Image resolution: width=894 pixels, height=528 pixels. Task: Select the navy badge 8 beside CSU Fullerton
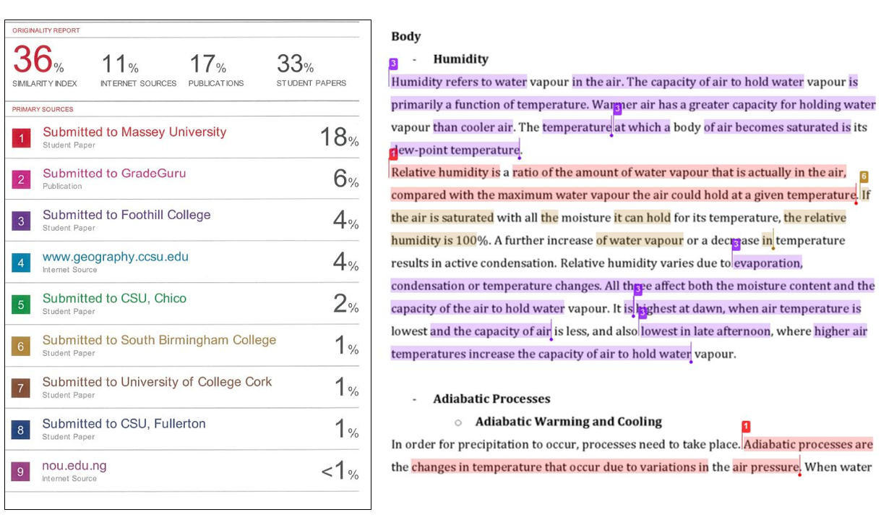22,428
